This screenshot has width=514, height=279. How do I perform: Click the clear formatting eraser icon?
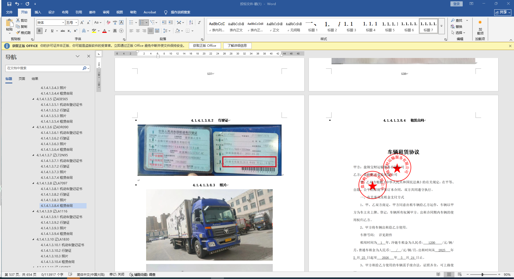[x=108, y=23]
